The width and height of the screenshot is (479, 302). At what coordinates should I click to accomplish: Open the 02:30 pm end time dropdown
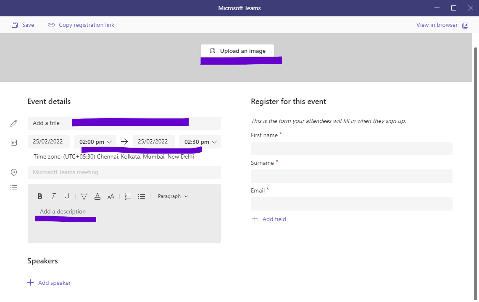[x=199, y=141]
